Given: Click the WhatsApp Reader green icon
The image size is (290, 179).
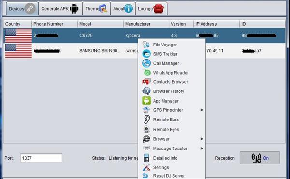Looking at the screenshot, I should (147, 73).
